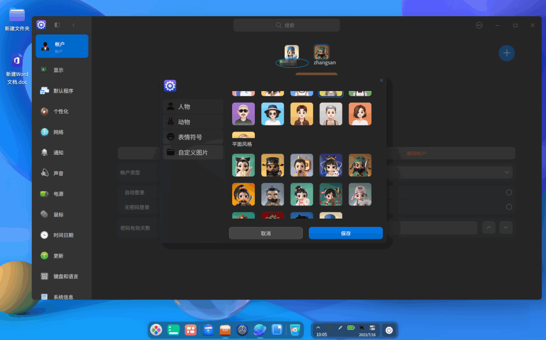Click the battery icon in the system tray
The height and width of the screenshot is (340, 546).
click(351, 327)
